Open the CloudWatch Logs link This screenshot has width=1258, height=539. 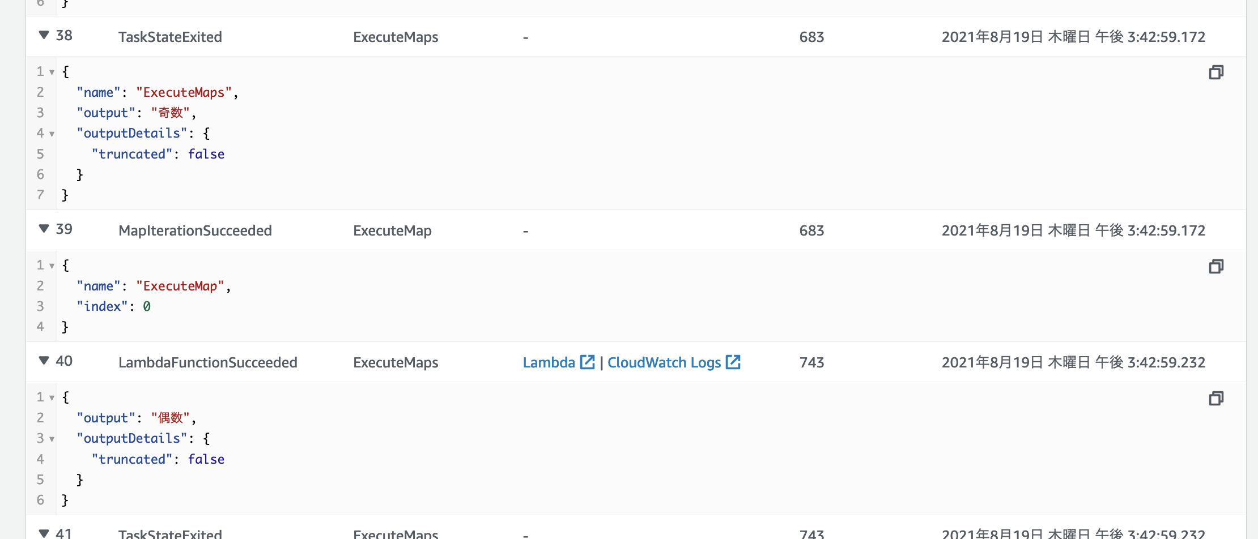point(664,362)
